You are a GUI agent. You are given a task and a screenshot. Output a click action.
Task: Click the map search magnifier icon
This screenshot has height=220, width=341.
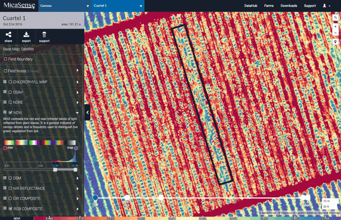pos(336,18)
